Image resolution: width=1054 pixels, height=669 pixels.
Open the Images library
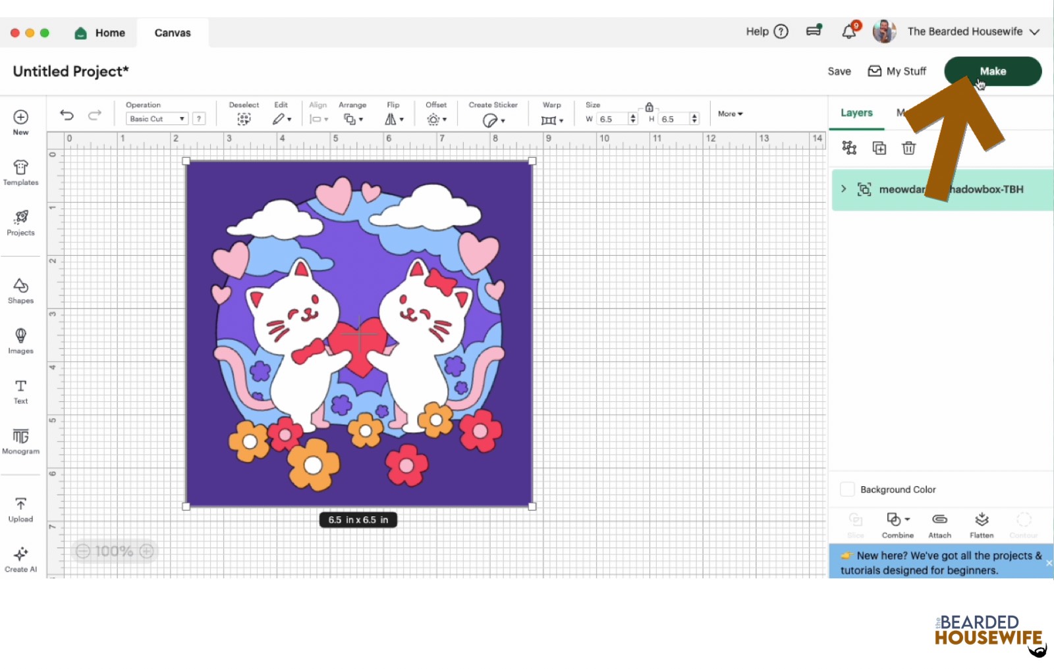[20, 341]
